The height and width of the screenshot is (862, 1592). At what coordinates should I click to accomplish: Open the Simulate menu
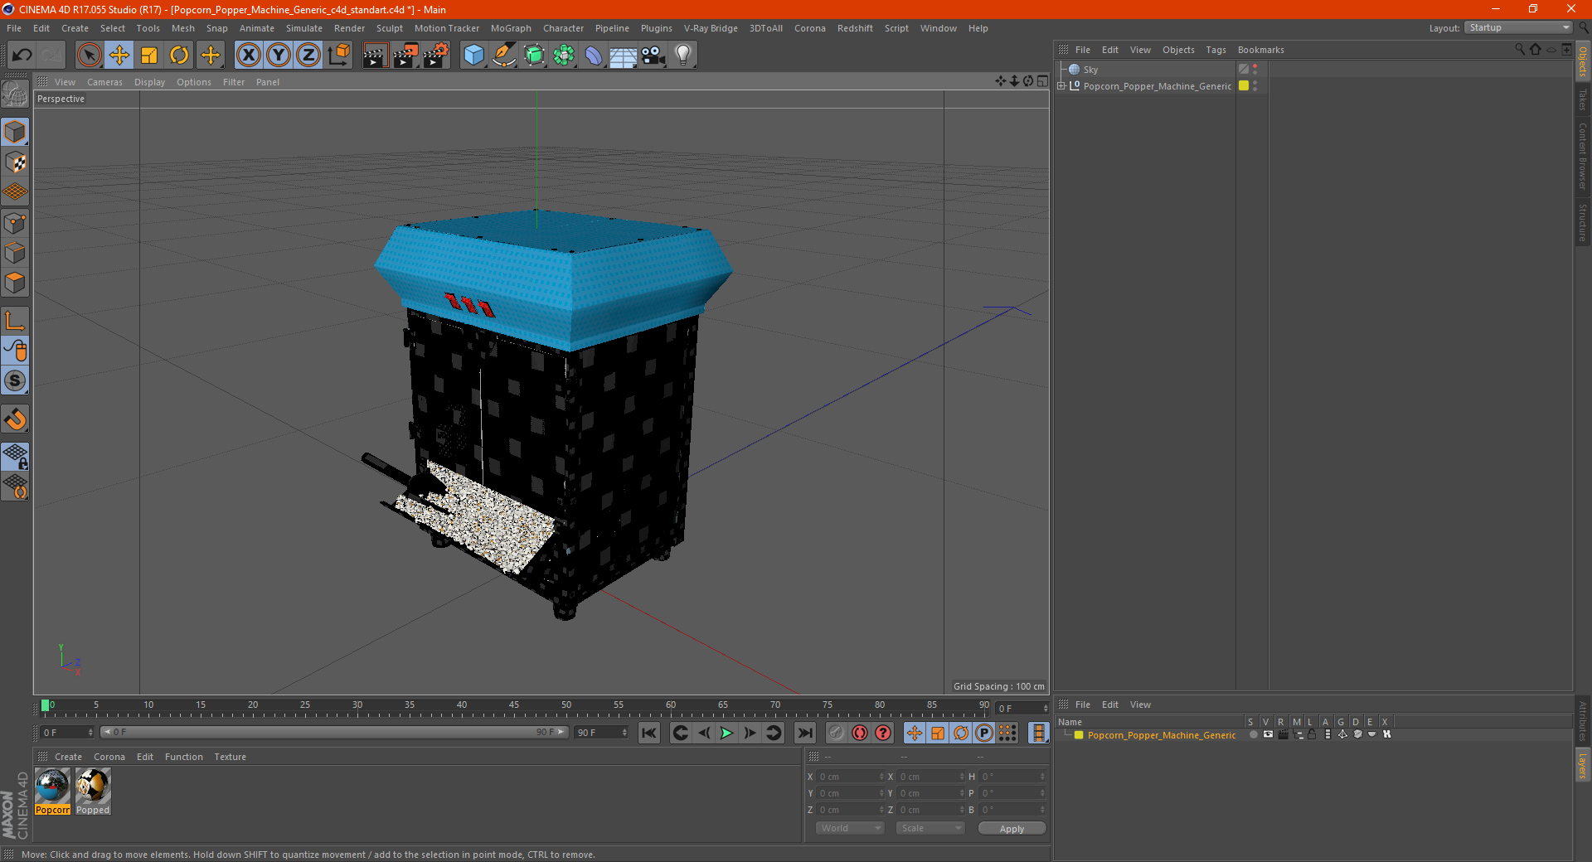click(x=304, y=28)
